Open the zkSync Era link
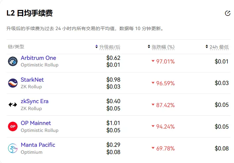The width and height of the screenshot is (234, 163). coord(34,101)
